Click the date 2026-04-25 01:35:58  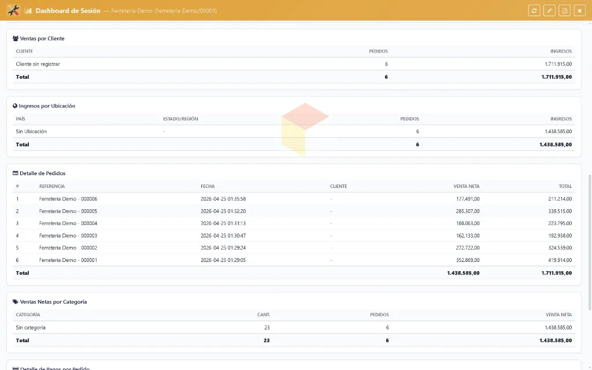(x=223, y=199)
